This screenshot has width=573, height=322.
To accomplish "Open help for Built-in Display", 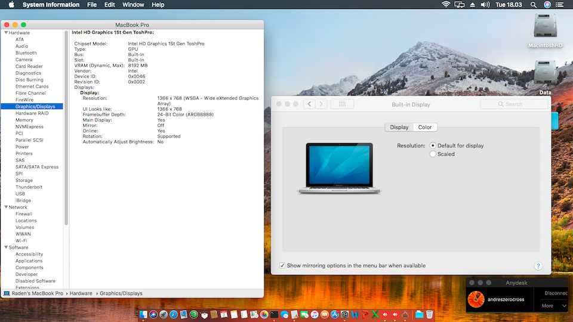I will coord(538,266).
